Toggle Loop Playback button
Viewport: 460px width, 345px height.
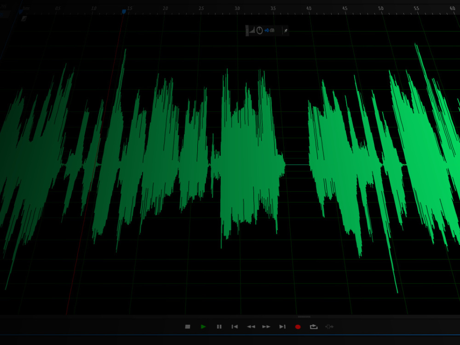coord(314,327)
